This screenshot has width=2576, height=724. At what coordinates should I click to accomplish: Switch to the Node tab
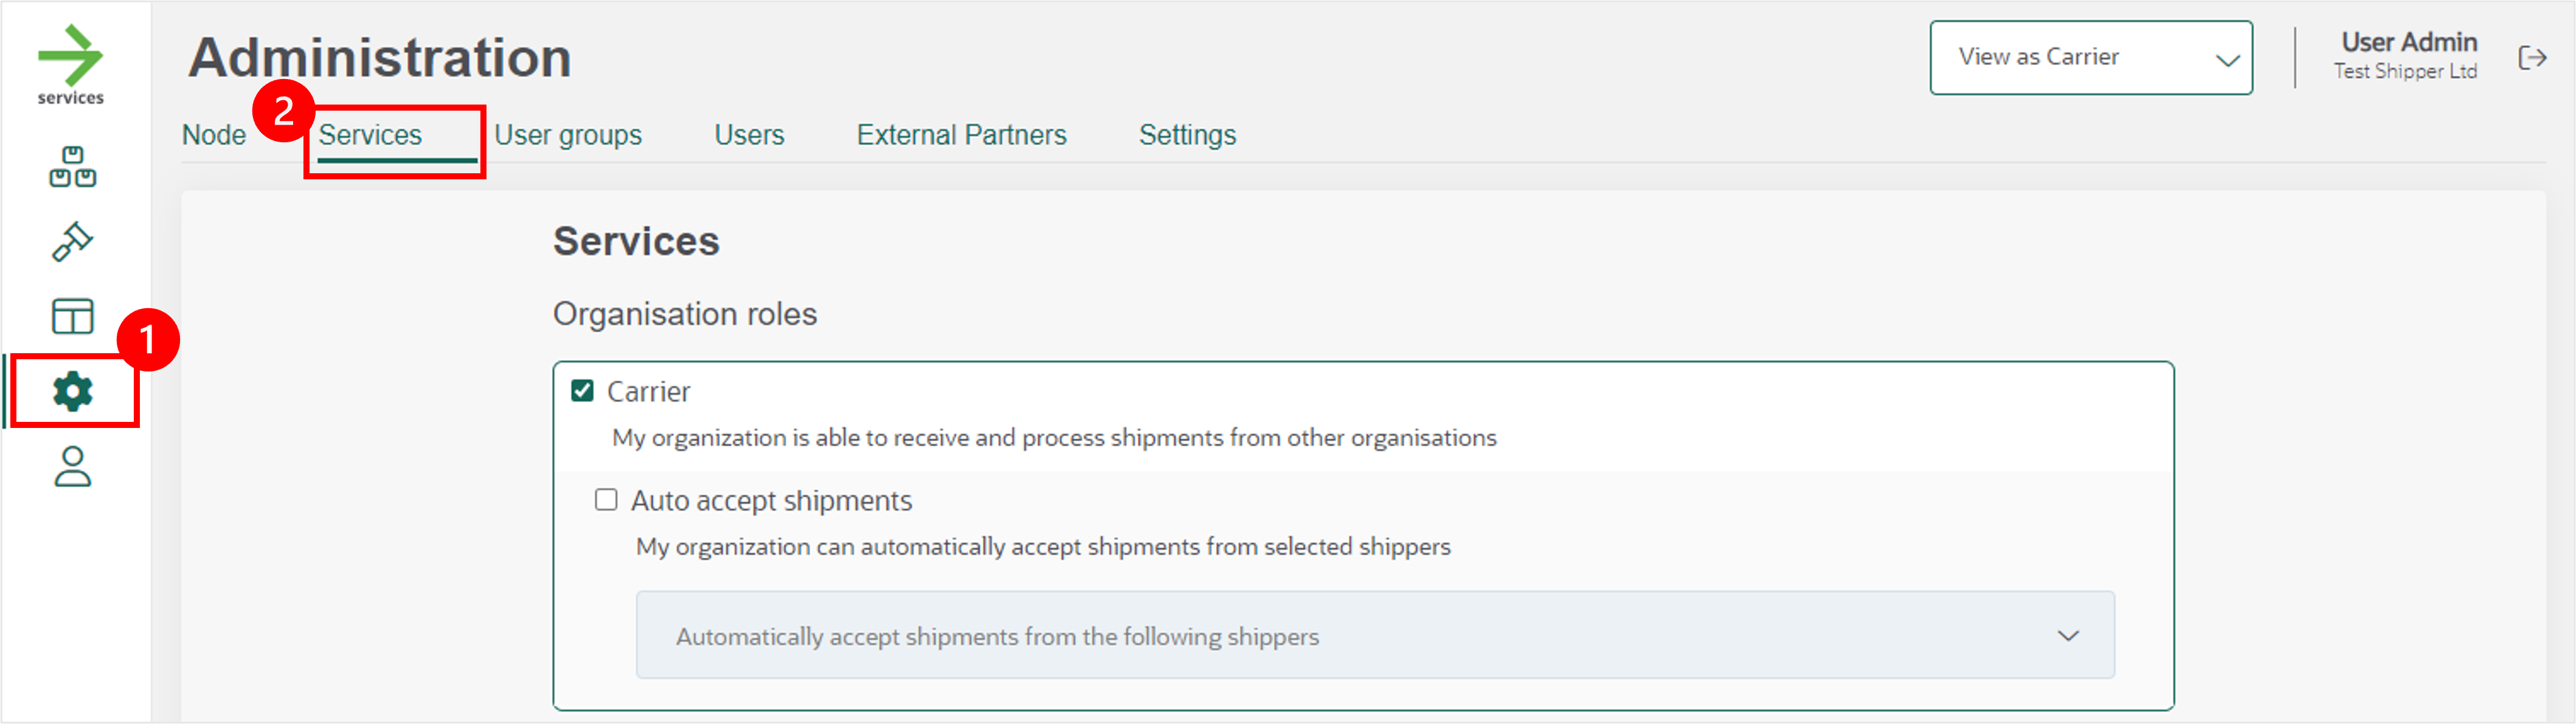[x=214, y=135]
